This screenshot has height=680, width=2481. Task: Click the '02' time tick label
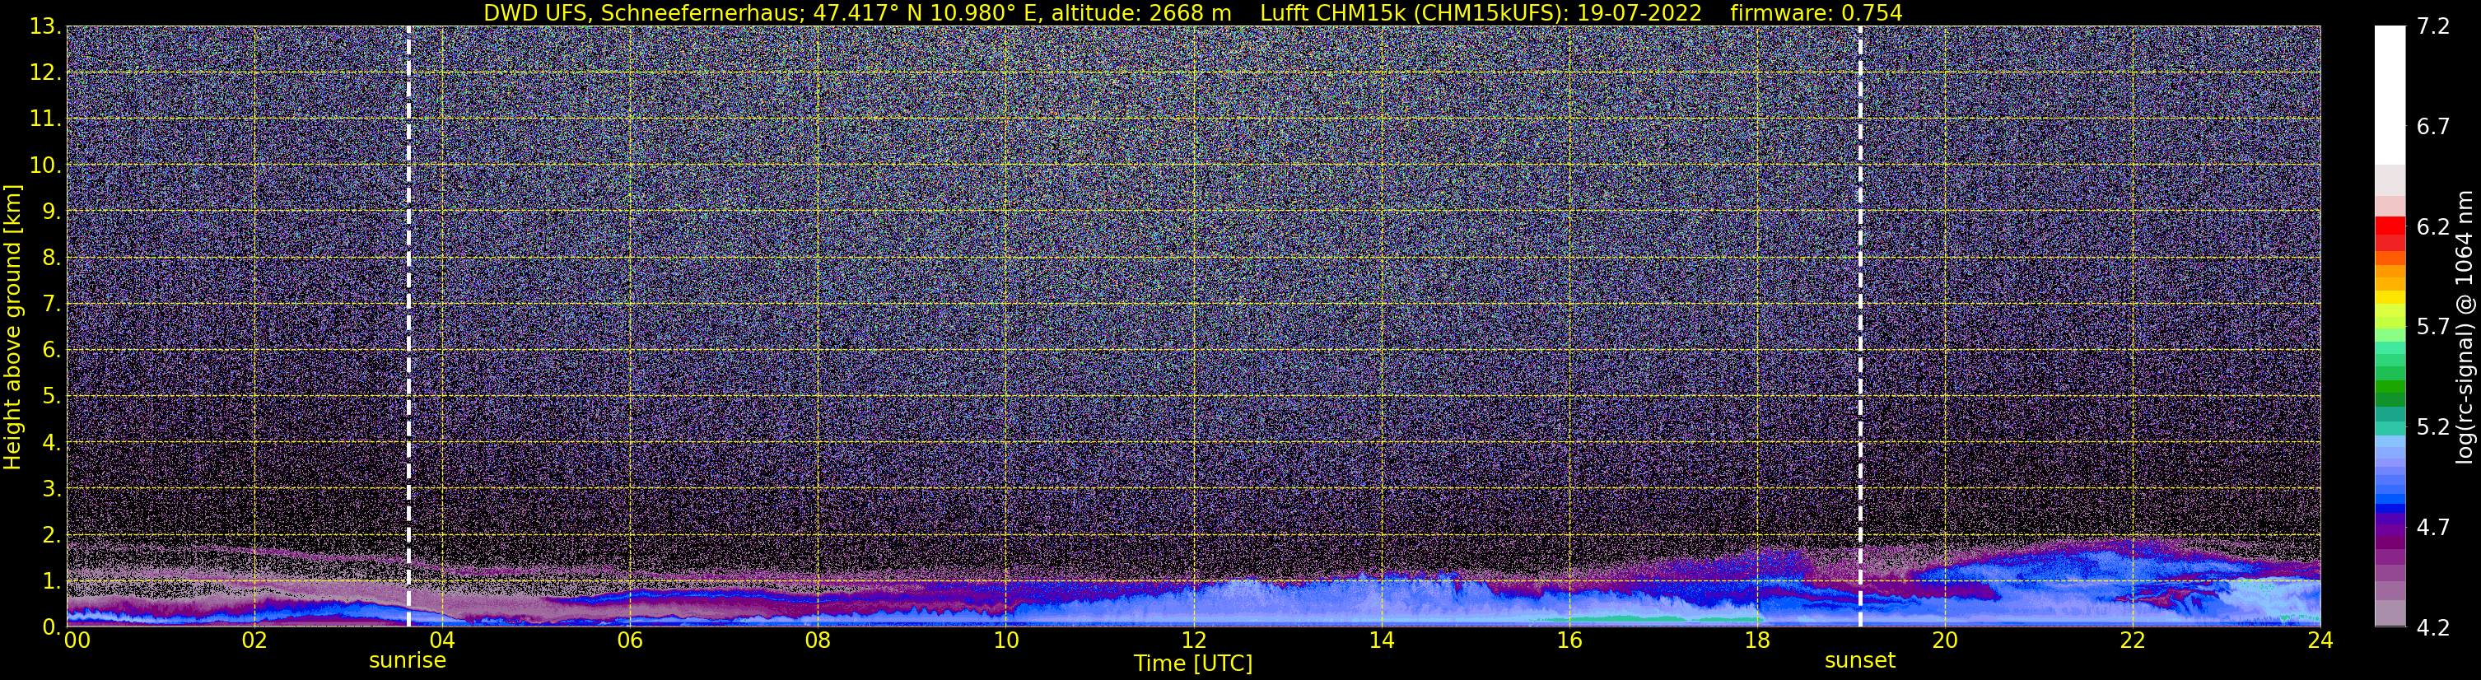254,640
